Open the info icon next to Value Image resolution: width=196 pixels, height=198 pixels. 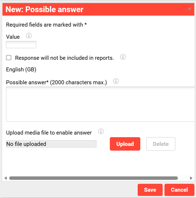(29, 36)
